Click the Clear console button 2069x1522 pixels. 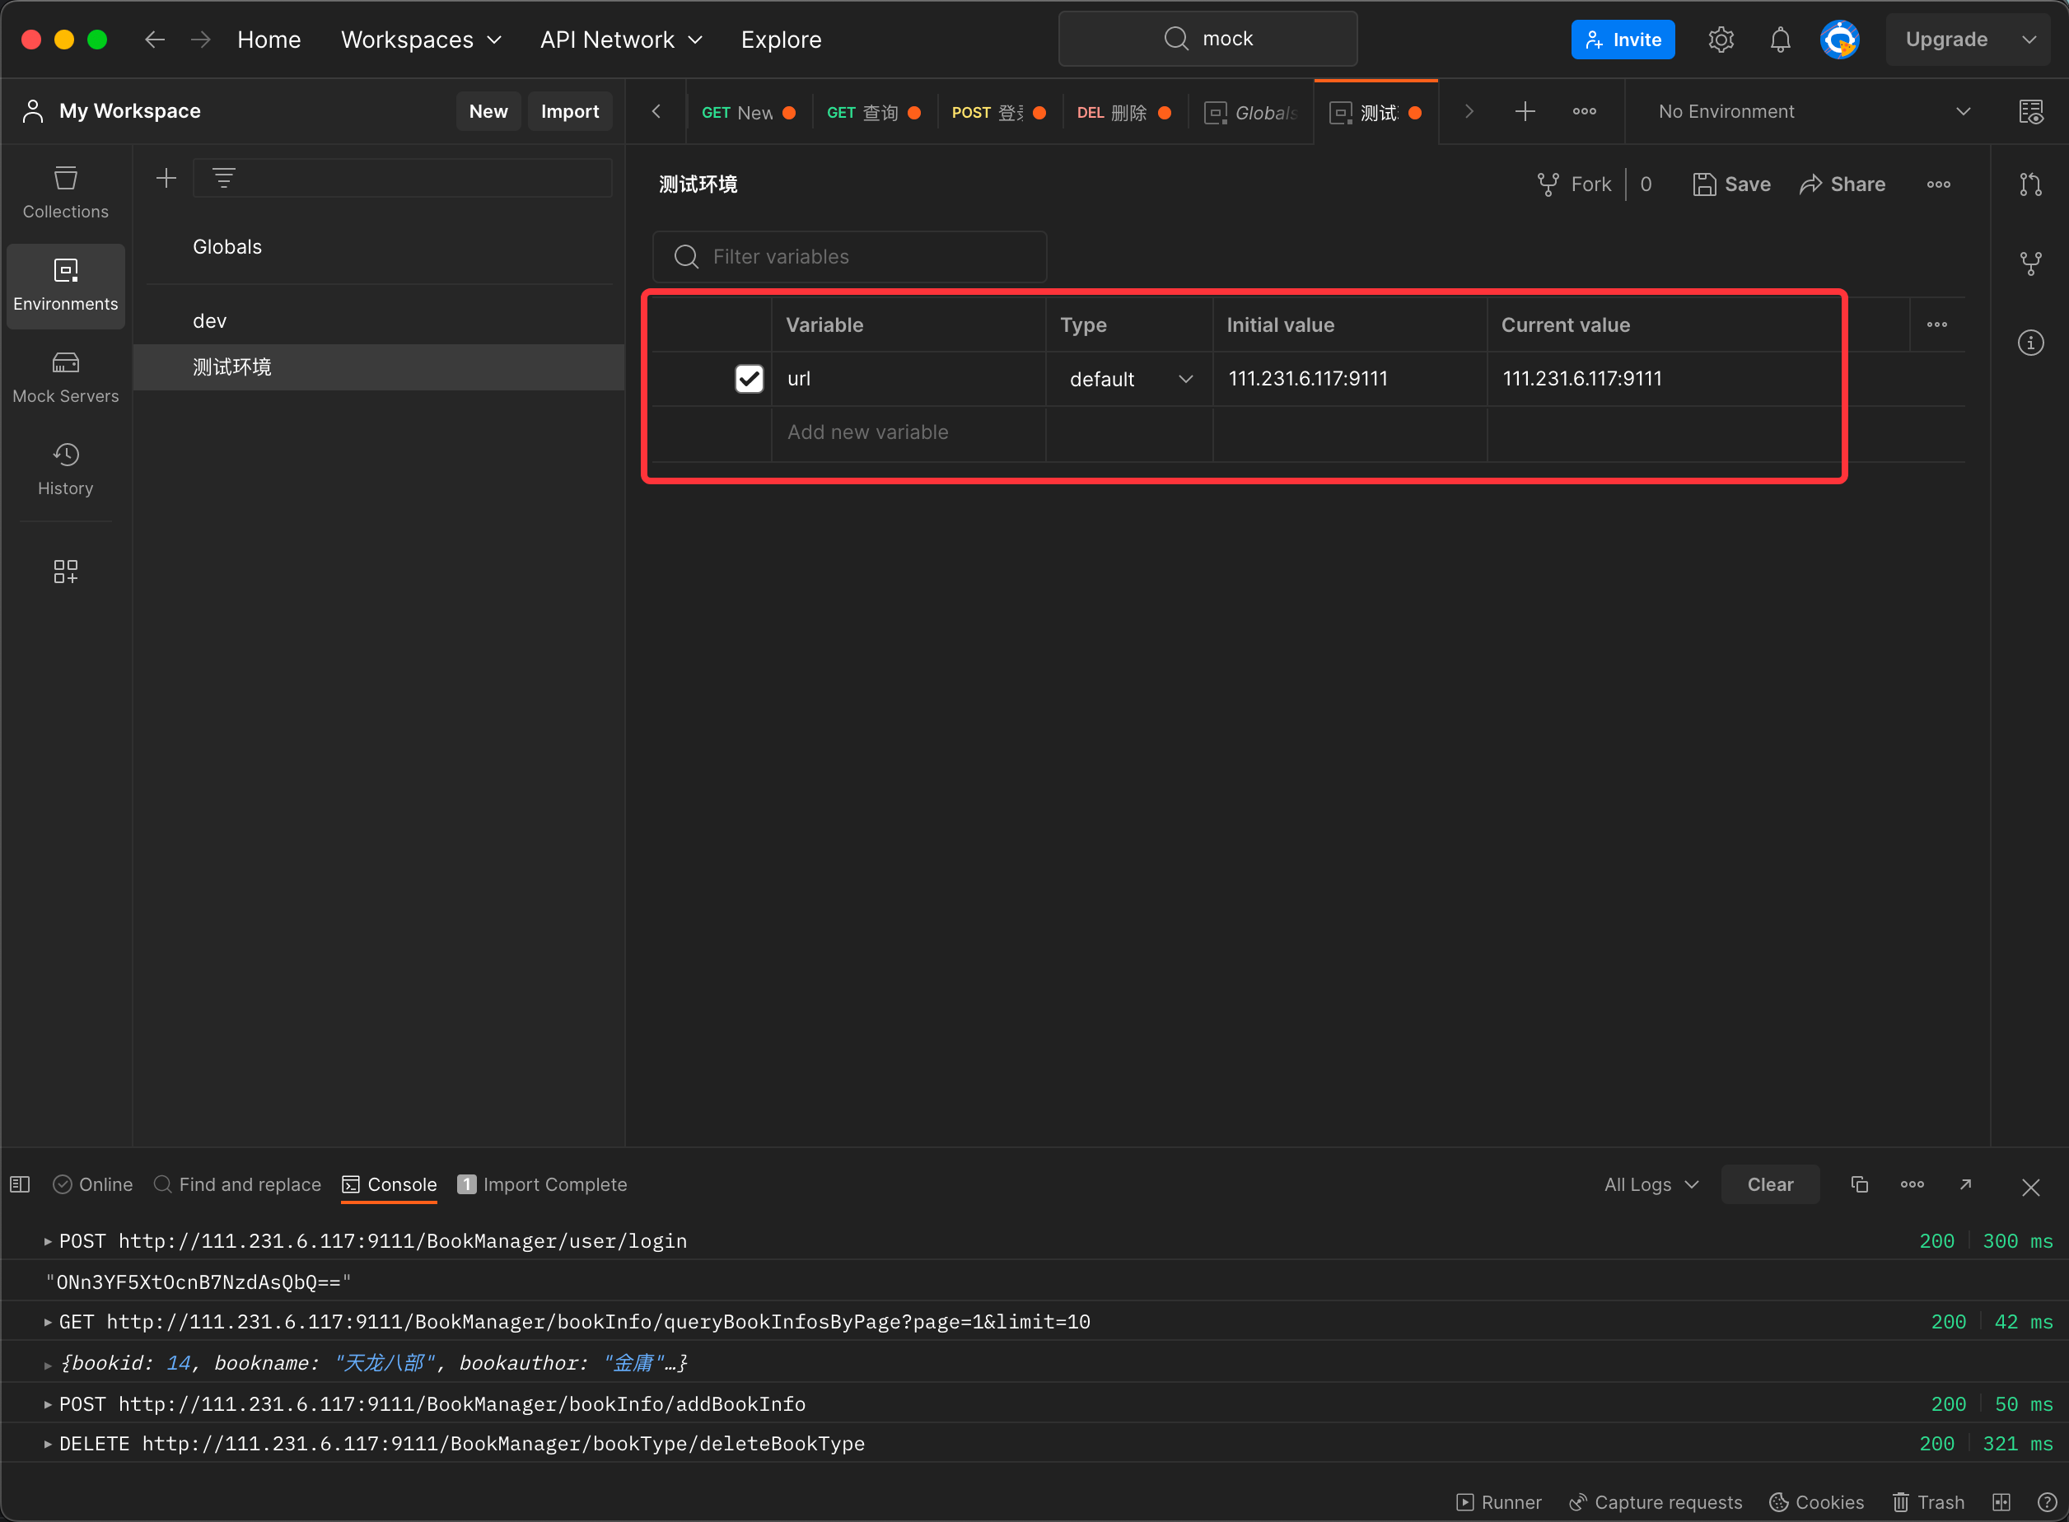pyautogui.click(x=1770, y=1185)
